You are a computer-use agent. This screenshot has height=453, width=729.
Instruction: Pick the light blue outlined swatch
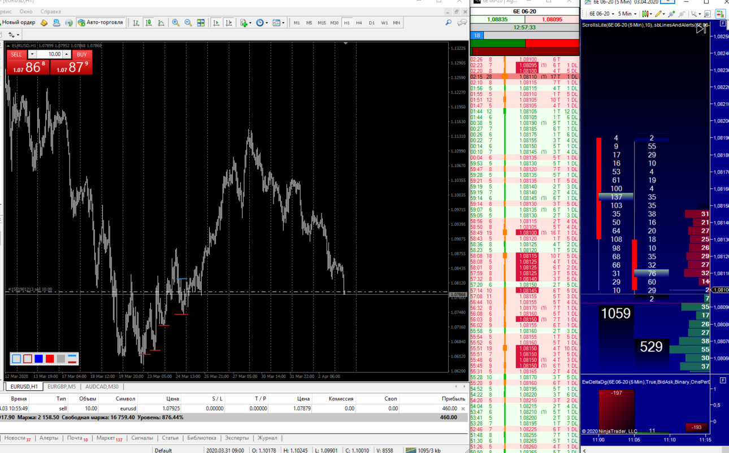click(16, 359)
